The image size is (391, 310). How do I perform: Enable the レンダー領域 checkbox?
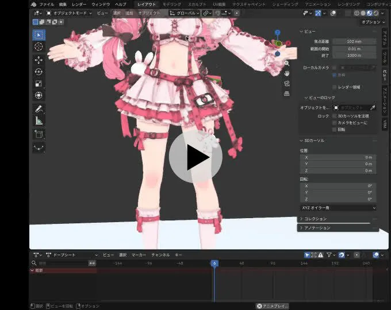(x=335, y=87)
